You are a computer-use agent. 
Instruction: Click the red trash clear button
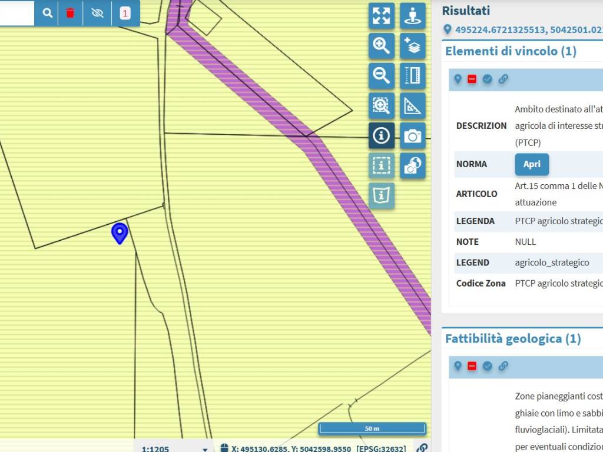(x=71, y=13)
